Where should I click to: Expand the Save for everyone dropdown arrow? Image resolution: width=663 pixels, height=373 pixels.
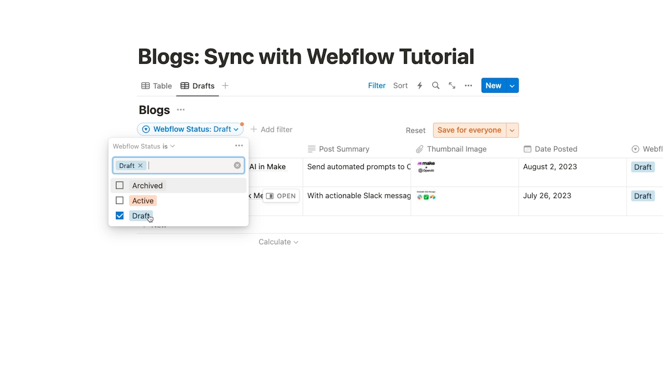[513, 130]
